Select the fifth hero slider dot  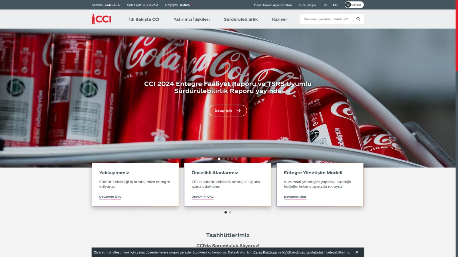[x=236, y=159]
